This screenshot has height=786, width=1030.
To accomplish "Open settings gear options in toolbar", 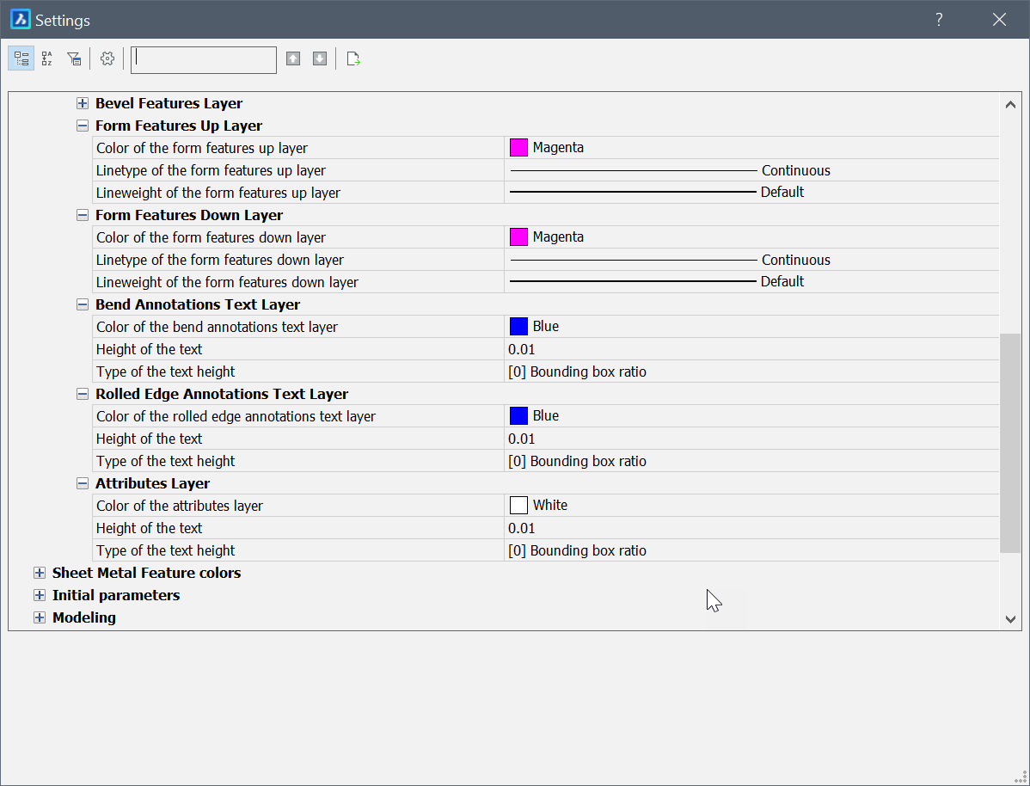I will pyautogui.click(x=107, y=58).
